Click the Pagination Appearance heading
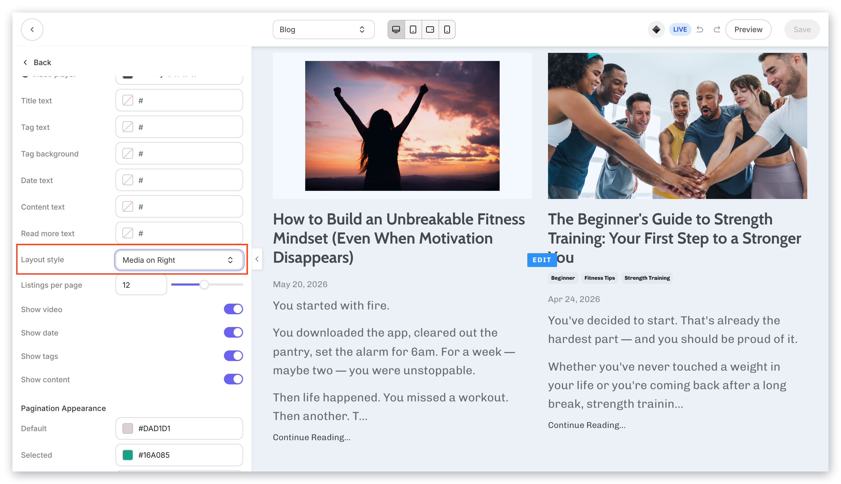 (63, 408)
